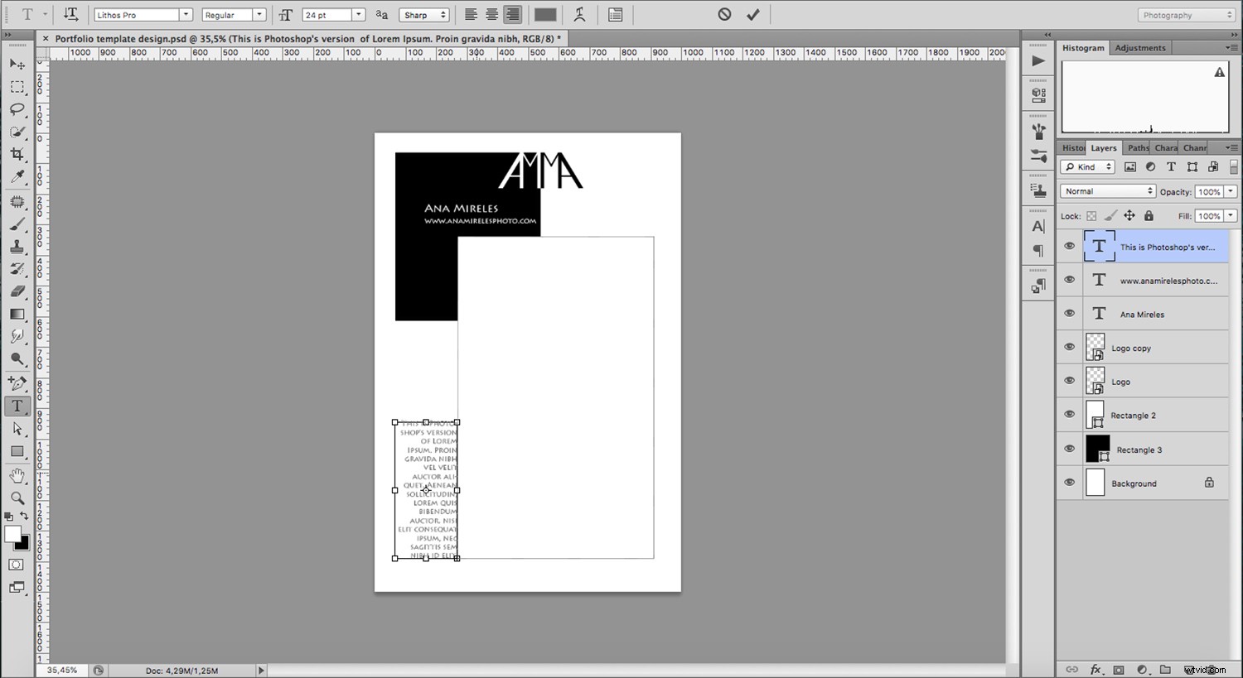Hide the Background layer
This screenshot has height=678, width=1243.
tap(1069, 483)
